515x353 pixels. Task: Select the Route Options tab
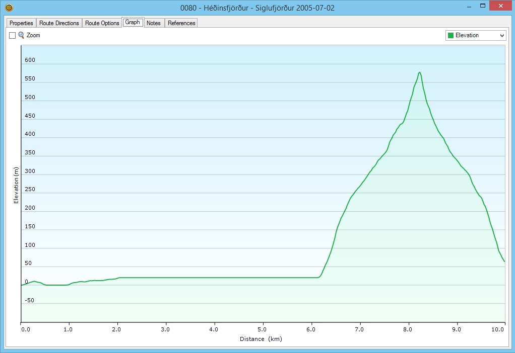(x=102, y=23)
